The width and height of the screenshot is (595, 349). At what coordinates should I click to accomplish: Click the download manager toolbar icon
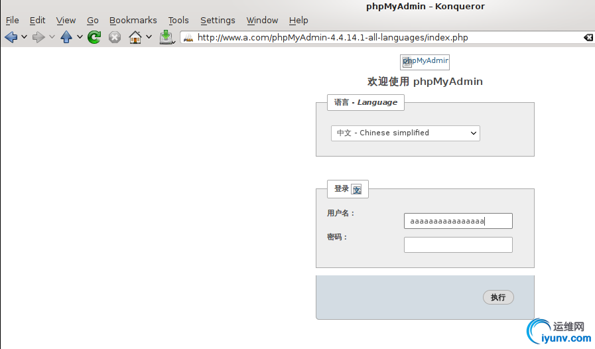pyautogui.click(x=166, y=37)
